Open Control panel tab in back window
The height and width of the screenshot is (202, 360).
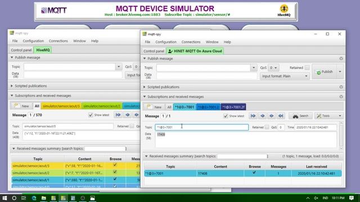pyautogui.click(x=21, y=50)
